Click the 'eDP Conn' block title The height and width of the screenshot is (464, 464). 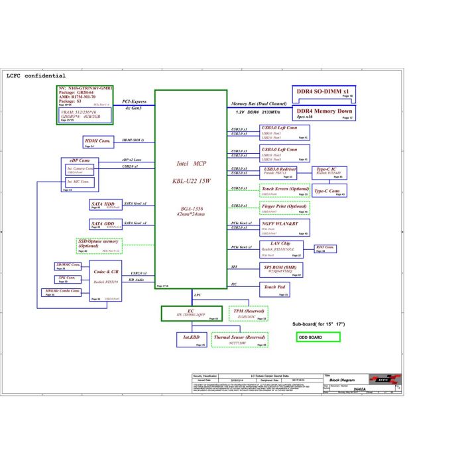pos(80,160)
